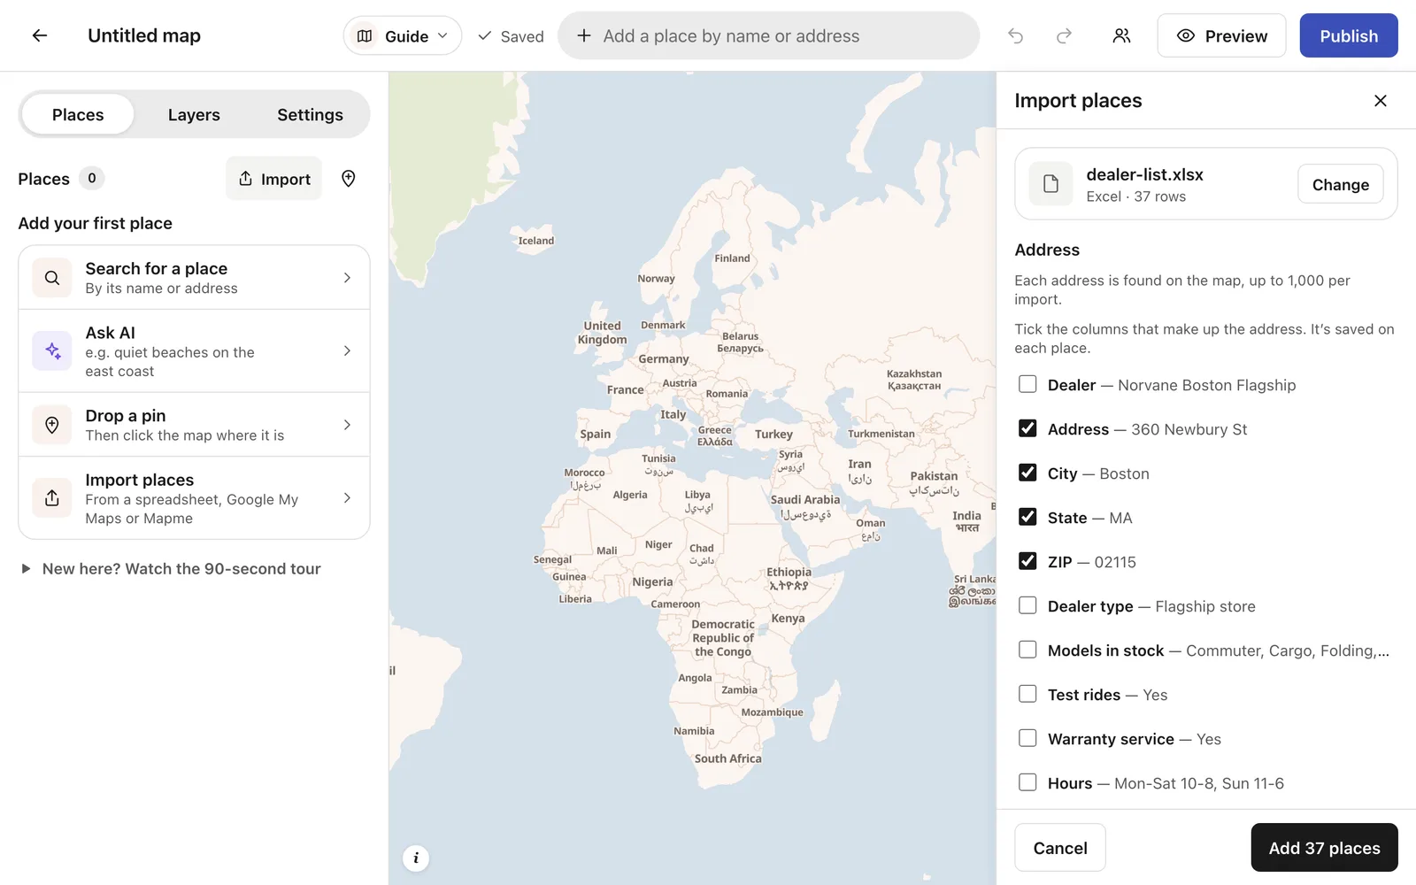Click the Preview button

point(1221,35)
